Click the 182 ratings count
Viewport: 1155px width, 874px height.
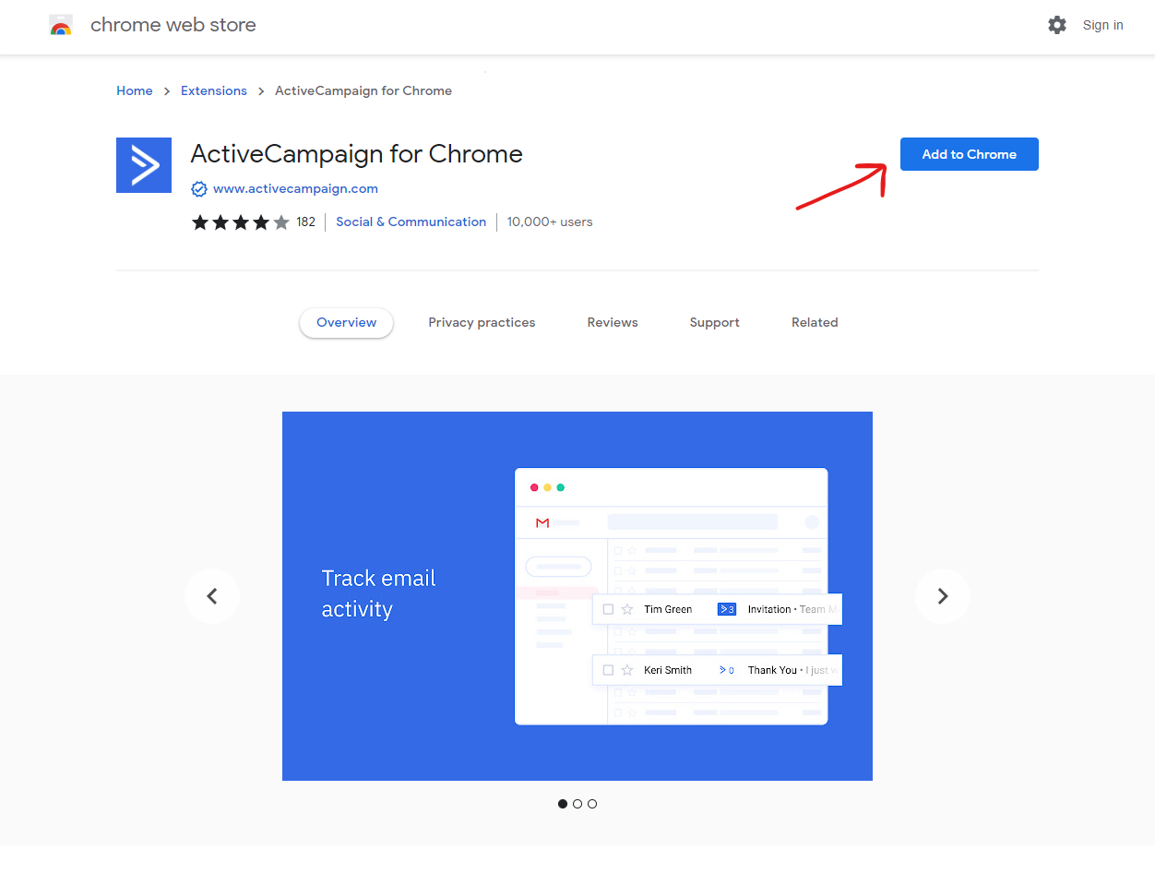pos(306,222)
